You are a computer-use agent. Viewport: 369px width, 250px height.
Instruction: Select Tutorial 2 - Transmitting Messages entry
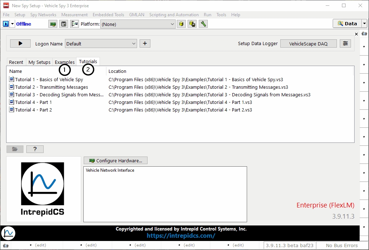[51, 87]
